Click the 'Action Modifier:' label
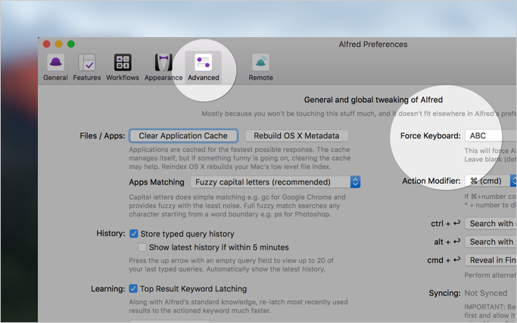Image resolution: width=517 pixels, height=323 pixels. 431,181
